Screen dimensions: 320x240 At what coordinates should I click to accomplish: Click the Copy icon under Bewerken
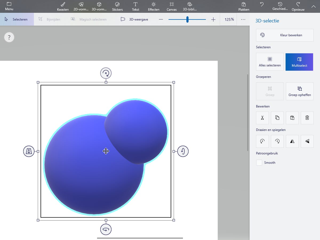click(277, 118)
